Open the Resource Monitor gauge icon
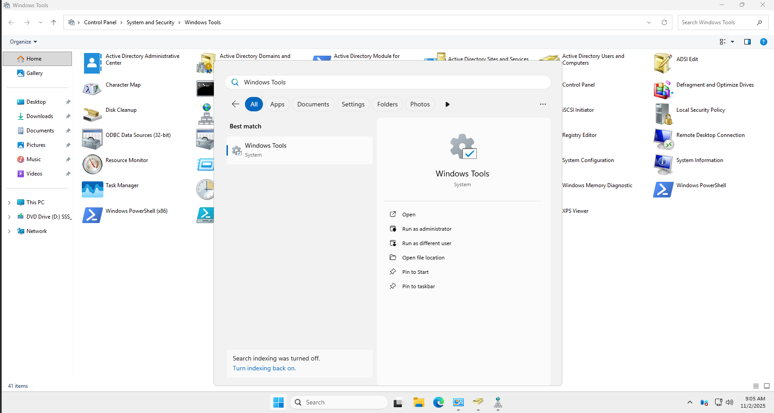 pyautogui.click(x=93, y=164)
